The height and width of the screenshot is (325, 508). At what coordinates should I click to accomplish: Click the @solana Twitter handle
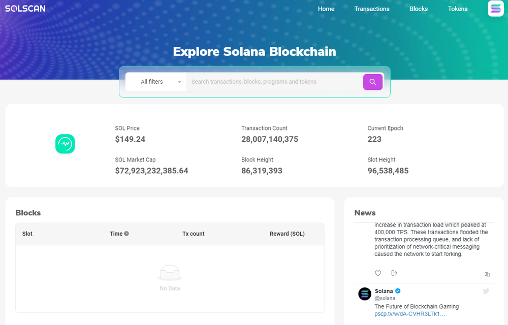click(x=385, y=298)
